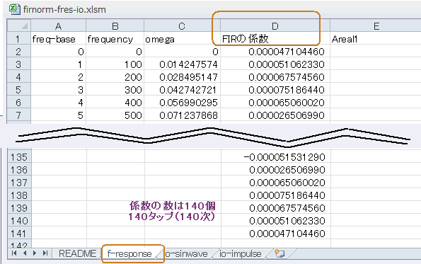Click cell with value 200
Image resolution: width=421 pixels, height=264 pixels.
115,77
